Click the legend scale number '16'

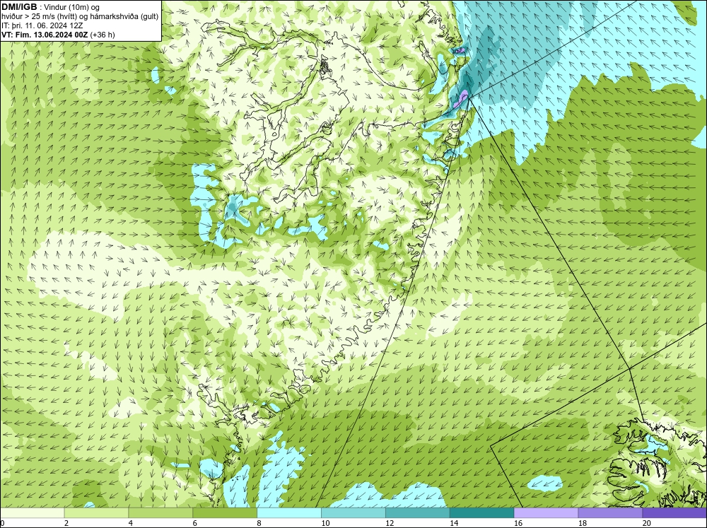[518, 523]
